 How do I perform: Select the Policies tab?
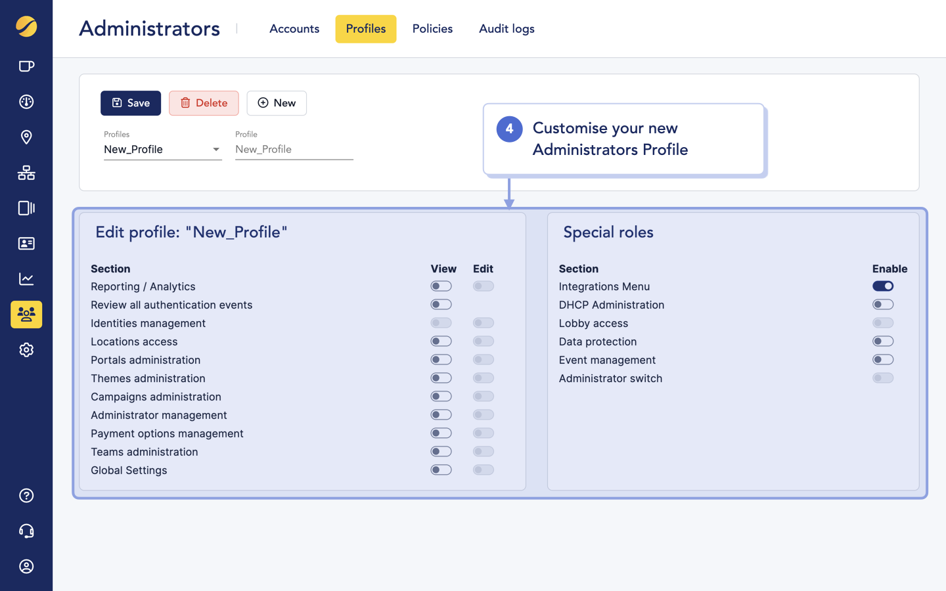(432, 29)
